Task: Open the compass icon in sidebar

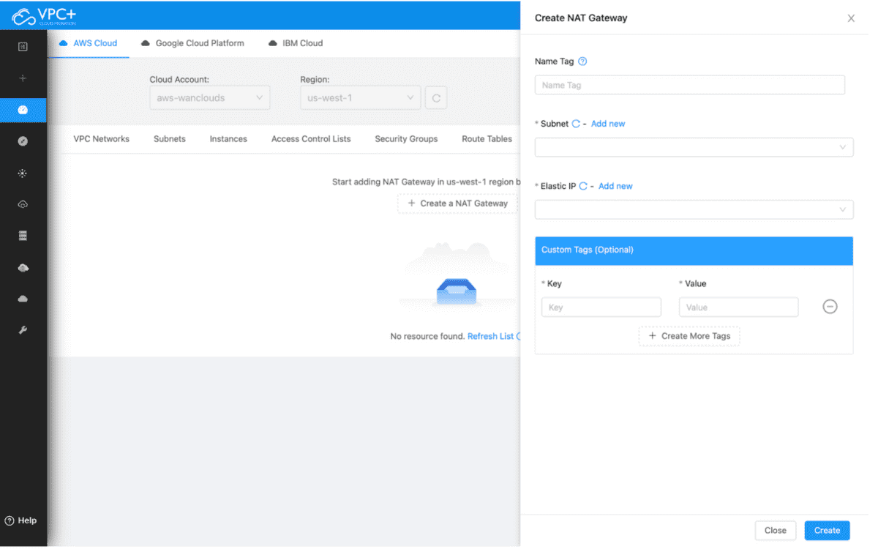Action: pos(23,141)
